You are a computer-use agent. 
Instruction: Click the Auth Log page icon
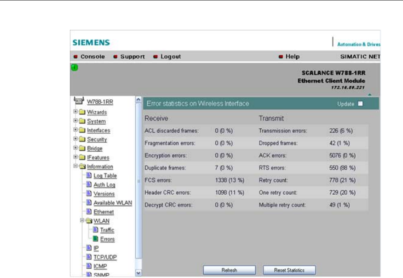click(x=89, y=184)
